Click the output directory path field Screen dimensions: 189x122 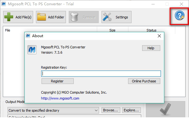pos(74,116)
